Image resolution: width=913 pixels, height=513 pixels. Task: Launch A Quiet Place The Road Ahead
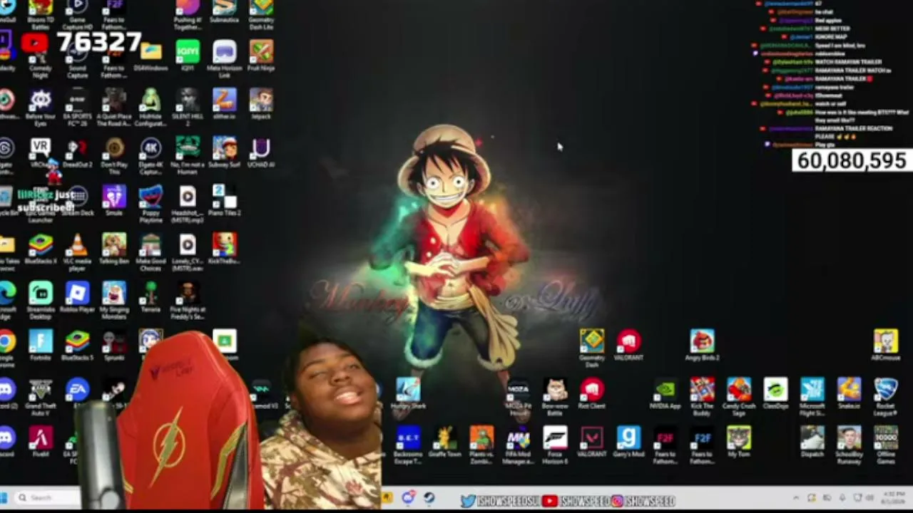pos(114,100)
